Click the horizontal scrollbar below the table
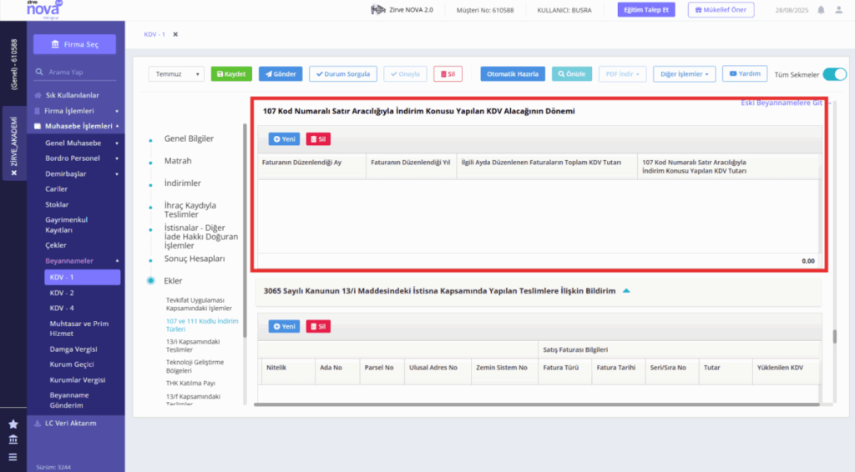 [x=537, y=404]
